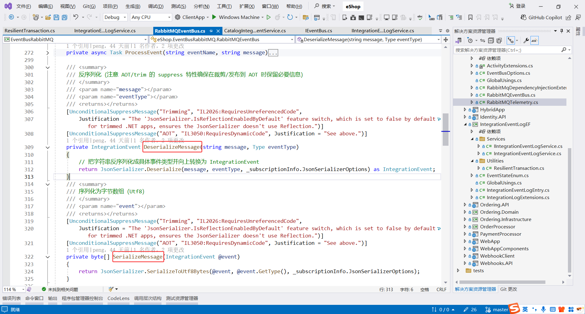Click the Share icon beside GitHub Copilot
Image resolution: width=585 pixels, height=314 pixels.
click(x=569, y=17)
